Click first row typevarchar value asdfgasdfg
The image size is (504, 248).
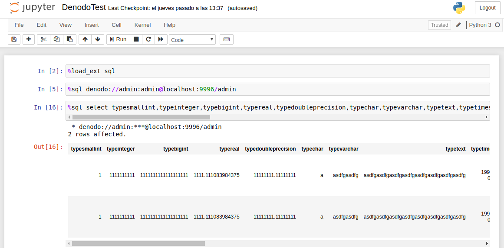point(346,175)
